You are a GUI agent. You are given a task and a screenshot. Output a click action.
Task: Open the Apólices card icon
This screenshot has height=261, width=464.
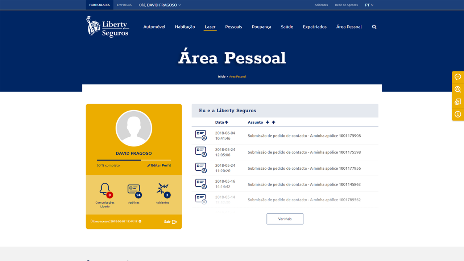pyautogui.click(x=134, y=190)
